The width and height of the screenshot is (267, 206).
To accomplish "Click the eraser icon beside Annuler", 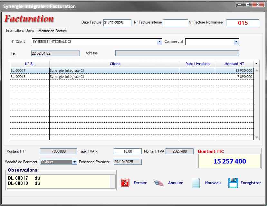I will tap(158, 183).
